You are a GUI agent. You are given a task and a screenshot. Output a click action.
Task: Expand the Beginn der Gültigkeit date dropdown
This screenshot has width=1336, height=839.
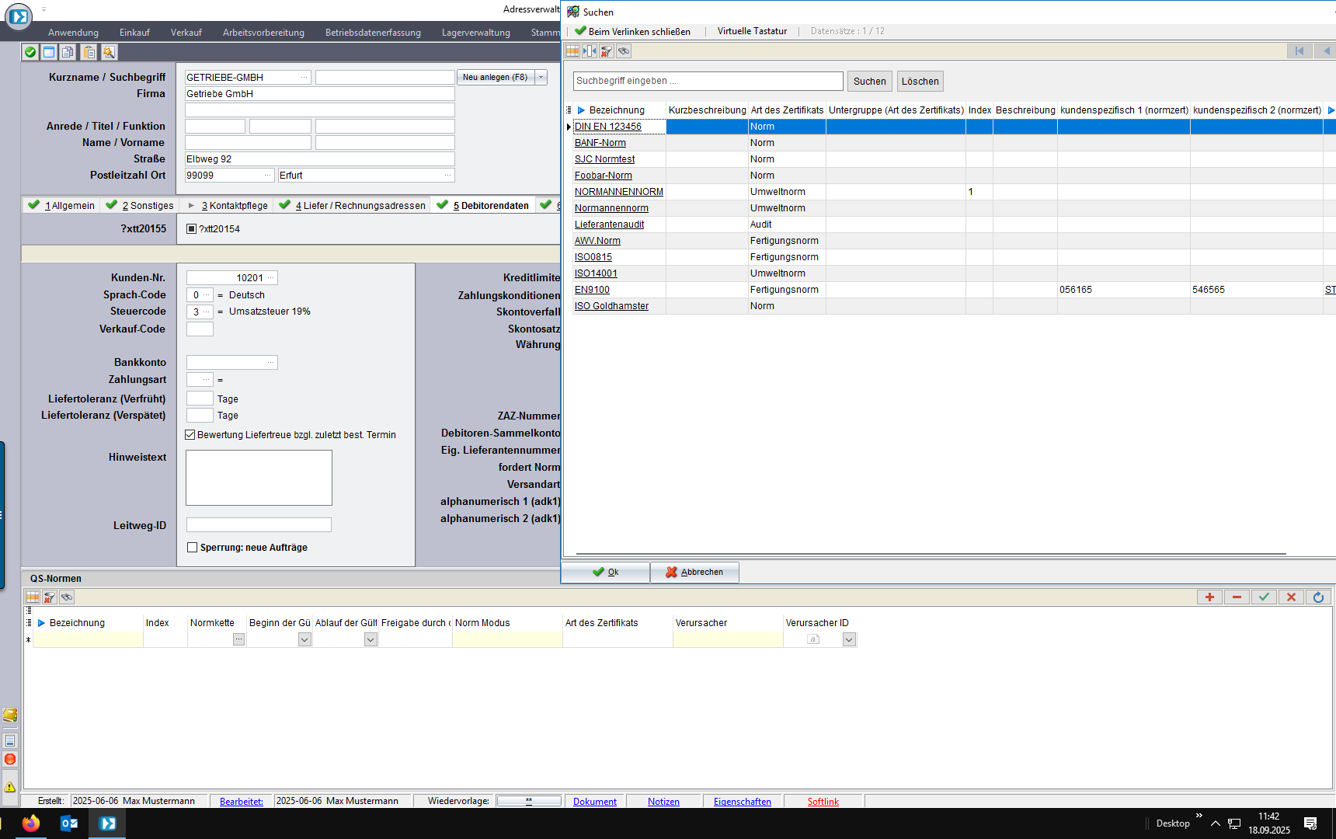point(304,639)
